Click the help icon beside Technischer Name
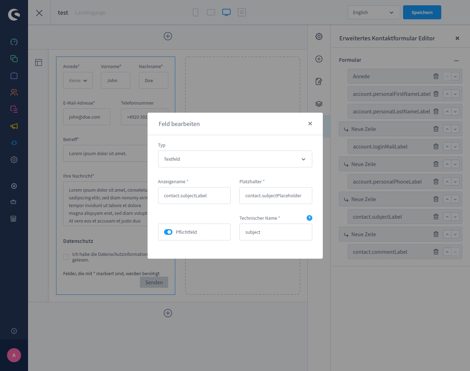470x371 pixels. click(x=309, y=218)
